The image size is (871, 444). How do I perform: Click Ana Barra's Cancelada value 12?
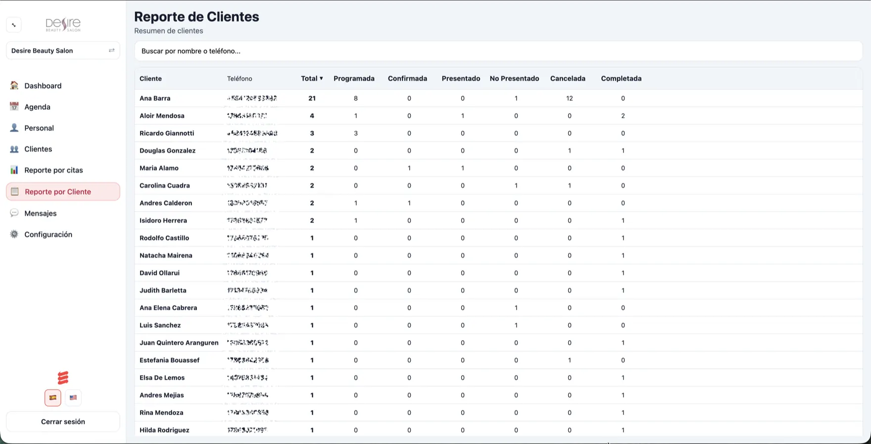569,98
